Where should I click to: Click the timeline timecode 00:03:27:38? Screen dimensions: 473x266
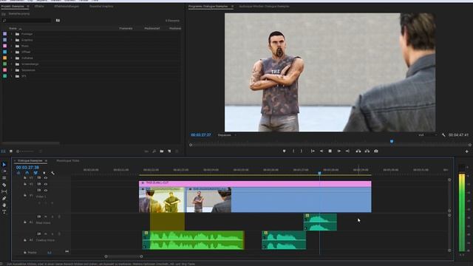pyautogui.click(x=27, y=168)
